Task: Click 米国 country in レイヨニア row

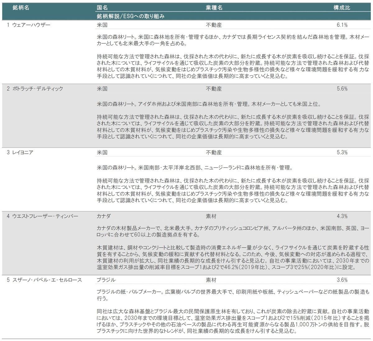Action: (102, 152)
